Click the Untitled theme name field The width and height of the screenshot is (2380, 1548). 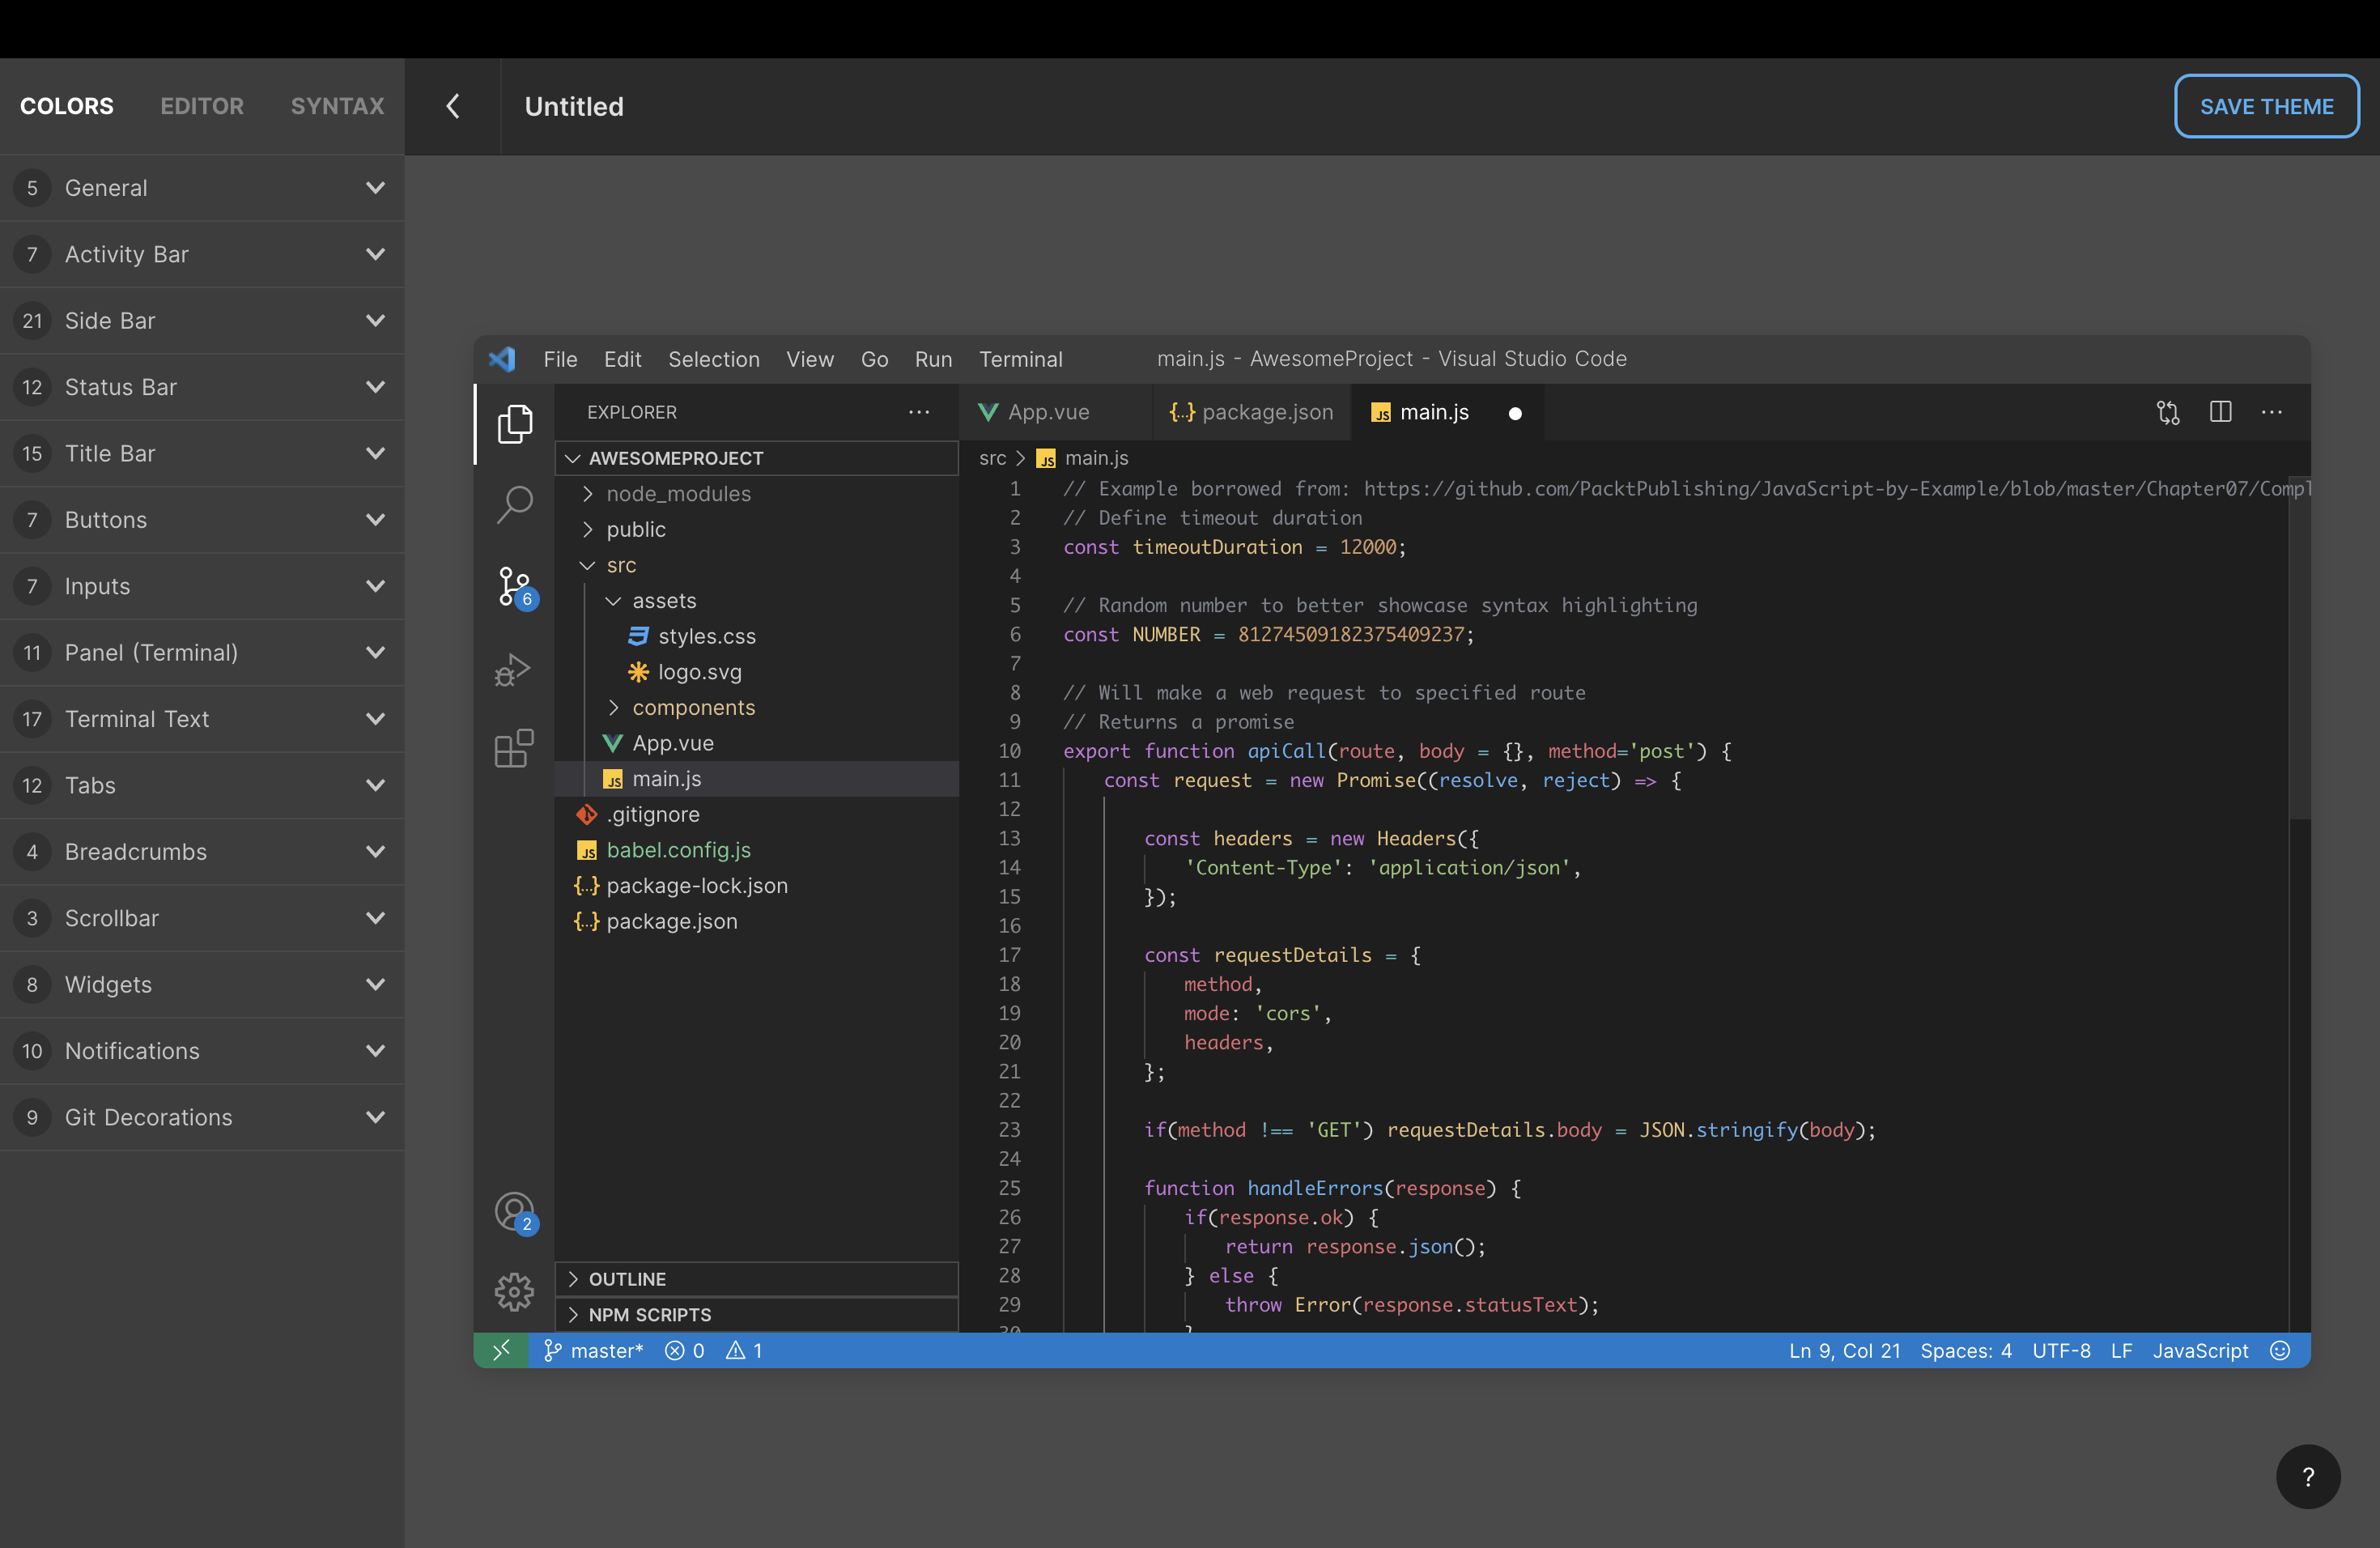(574, 106)
